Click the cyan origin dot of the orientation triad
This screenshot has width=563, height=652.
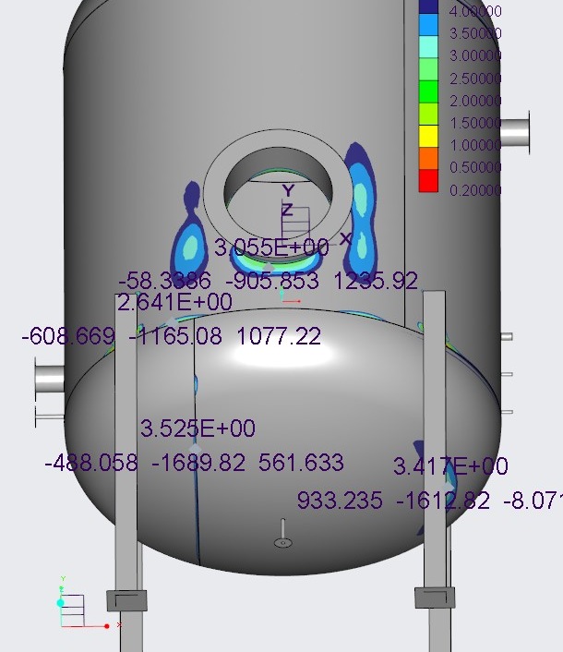(x=60, y=602)
